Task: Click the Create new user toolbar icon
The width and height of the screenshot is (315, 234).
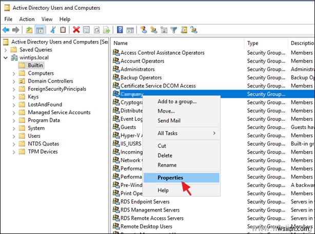Action: (x=143, y=30)
